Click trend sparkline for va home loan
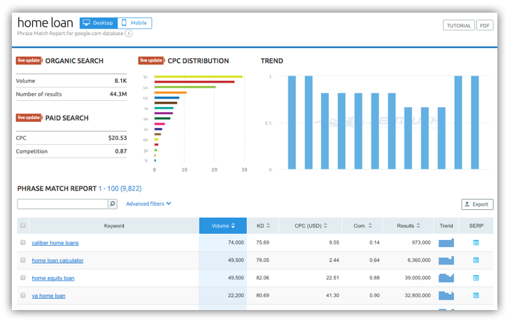 (x=446, y=295)
